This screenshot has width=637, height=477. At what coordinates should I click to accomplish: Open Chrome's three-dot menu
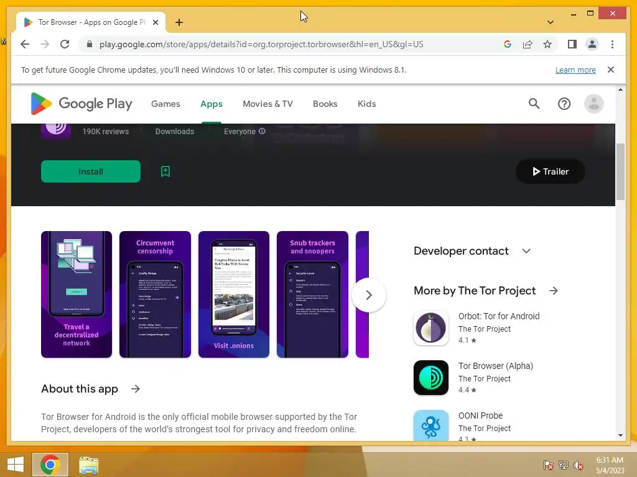pyautogui.click(x=612, y=44)
